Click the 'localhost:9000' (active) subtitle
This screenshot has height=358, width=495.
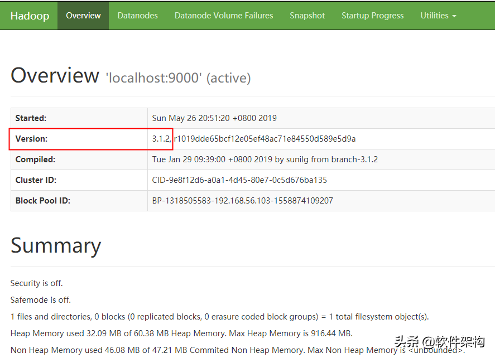179,78
